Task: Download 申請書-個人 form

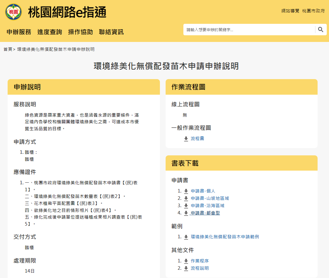Action: pos(203,191)
